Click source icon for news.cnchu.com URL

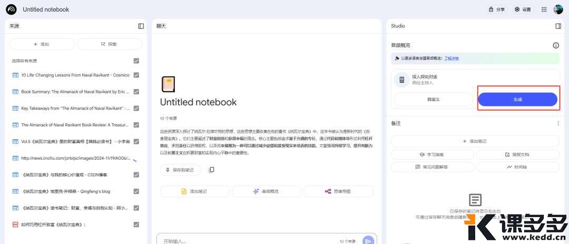pyautogui.click(x=15, y=158)
